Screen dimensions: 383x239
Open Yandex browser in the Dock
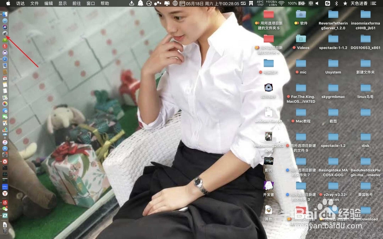(x=5, y=193)
